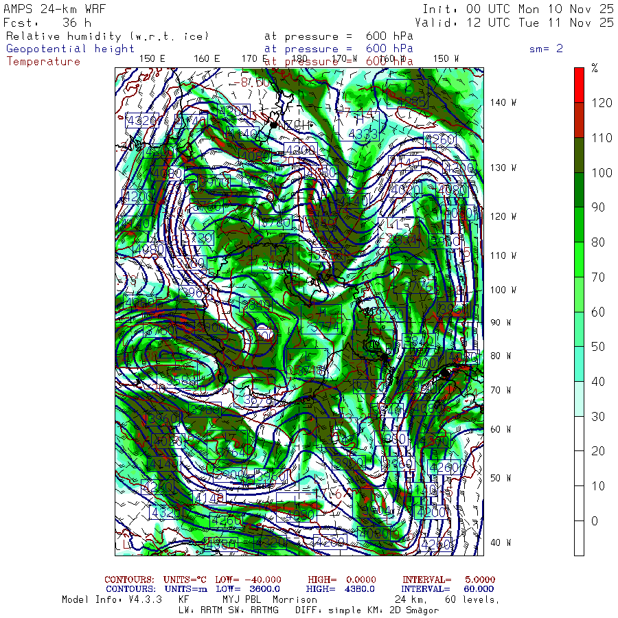The image size is (618, 618).
Task: Click the '140 W' longitude label
Action: coord(503,102)
